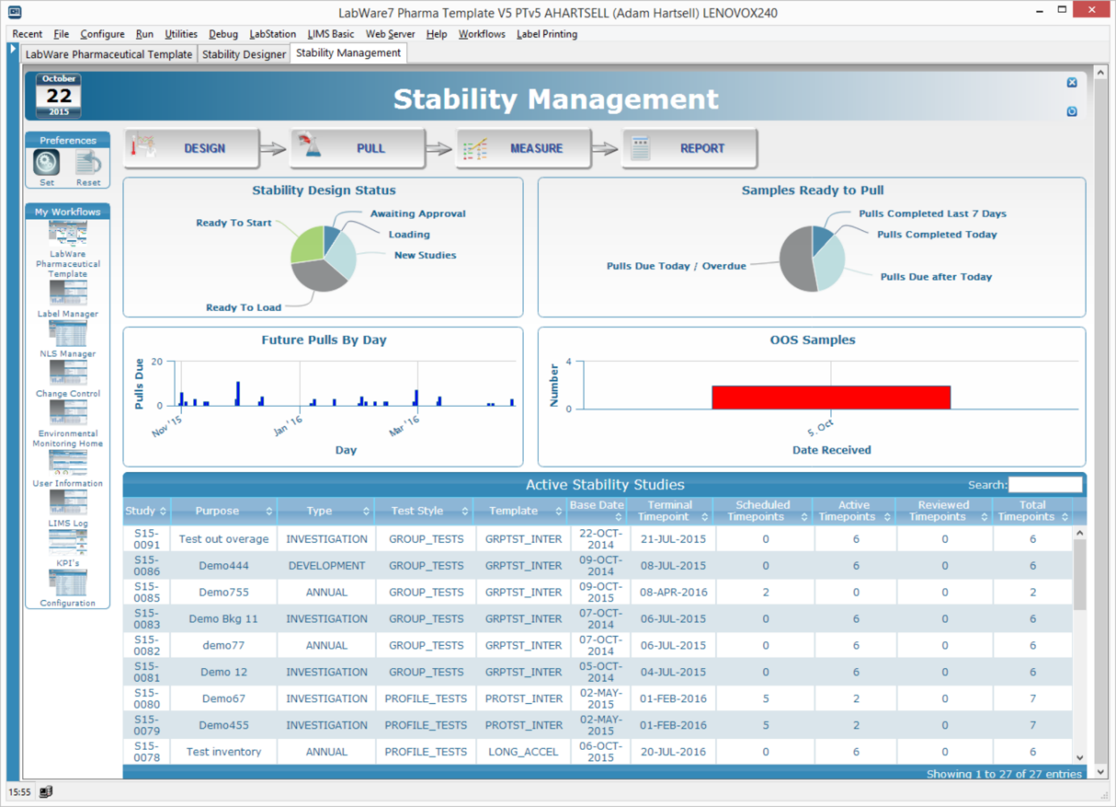Open the NLS Manager workflow icon
The height and width of the screenshot is (807, 1116).
tap(68, 333)
